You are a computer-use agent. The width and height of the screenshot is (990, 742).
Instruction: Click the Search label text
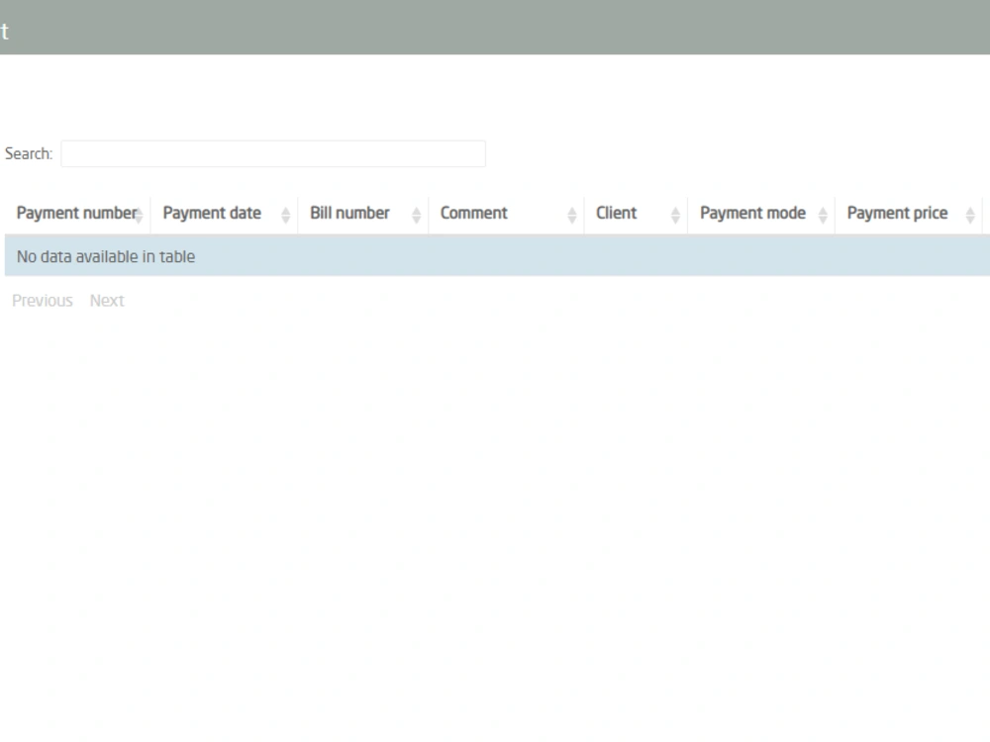pyautogui.click(x=29, y=153)
